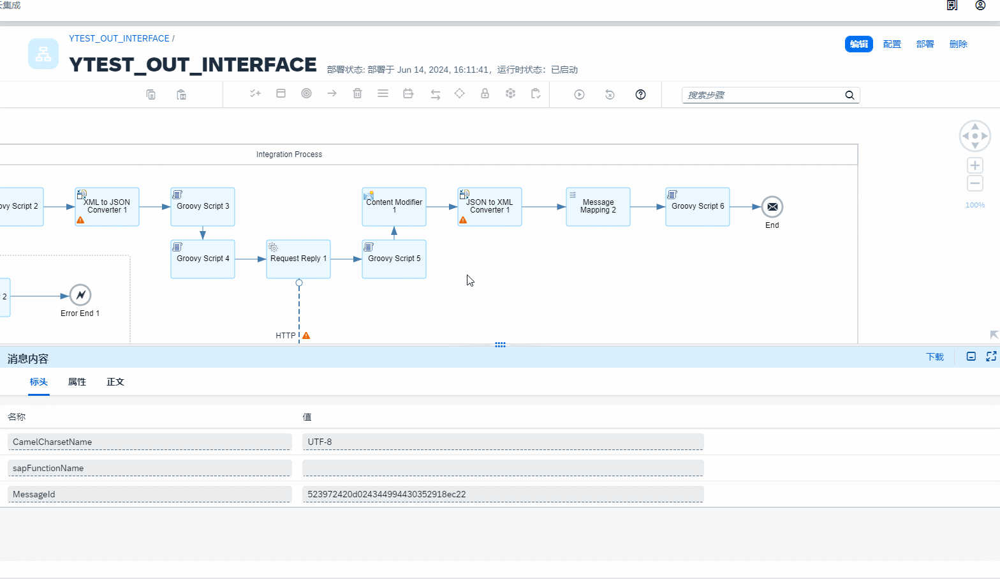
Task: Click 下载 to download message content
Action: pyautogui.click(x=934, y=357)
